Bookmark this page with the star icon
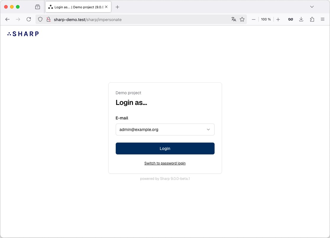The height and width of the screenshot is (238, 330). [x=242, y=19]
